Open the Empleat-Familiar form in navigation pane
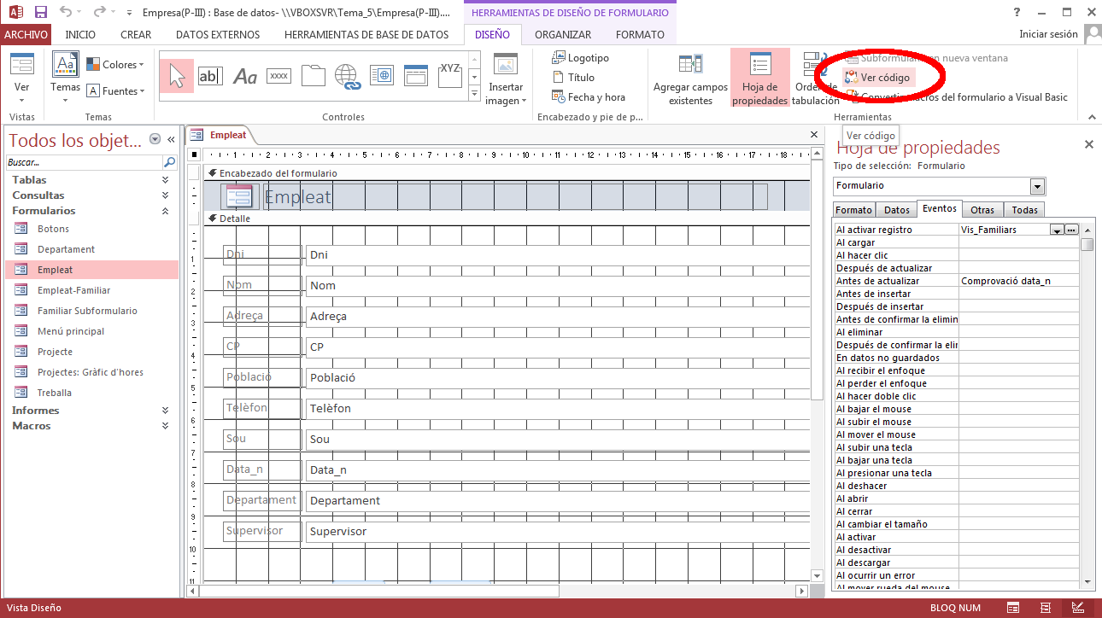Viewport: 1102px width, 618px height. tap(73, 290)
